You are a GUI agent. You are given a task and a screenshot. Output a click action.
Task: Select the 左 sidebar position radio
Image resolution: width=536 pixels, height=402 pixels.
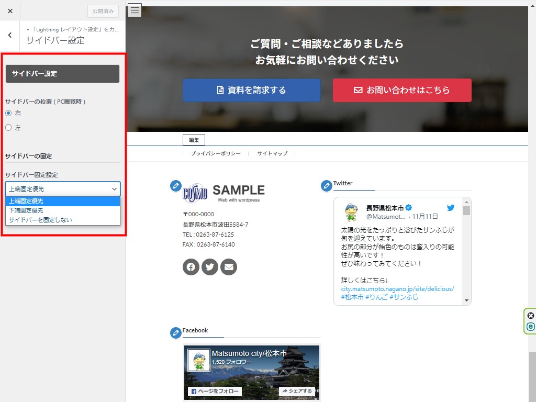(8, 127)
